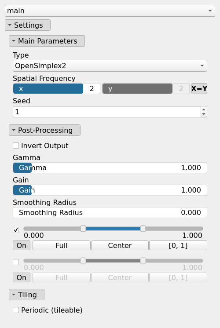Click the Gamma slider bar
The width and height of the screenshot is (220, 328).
click(110, 168)
